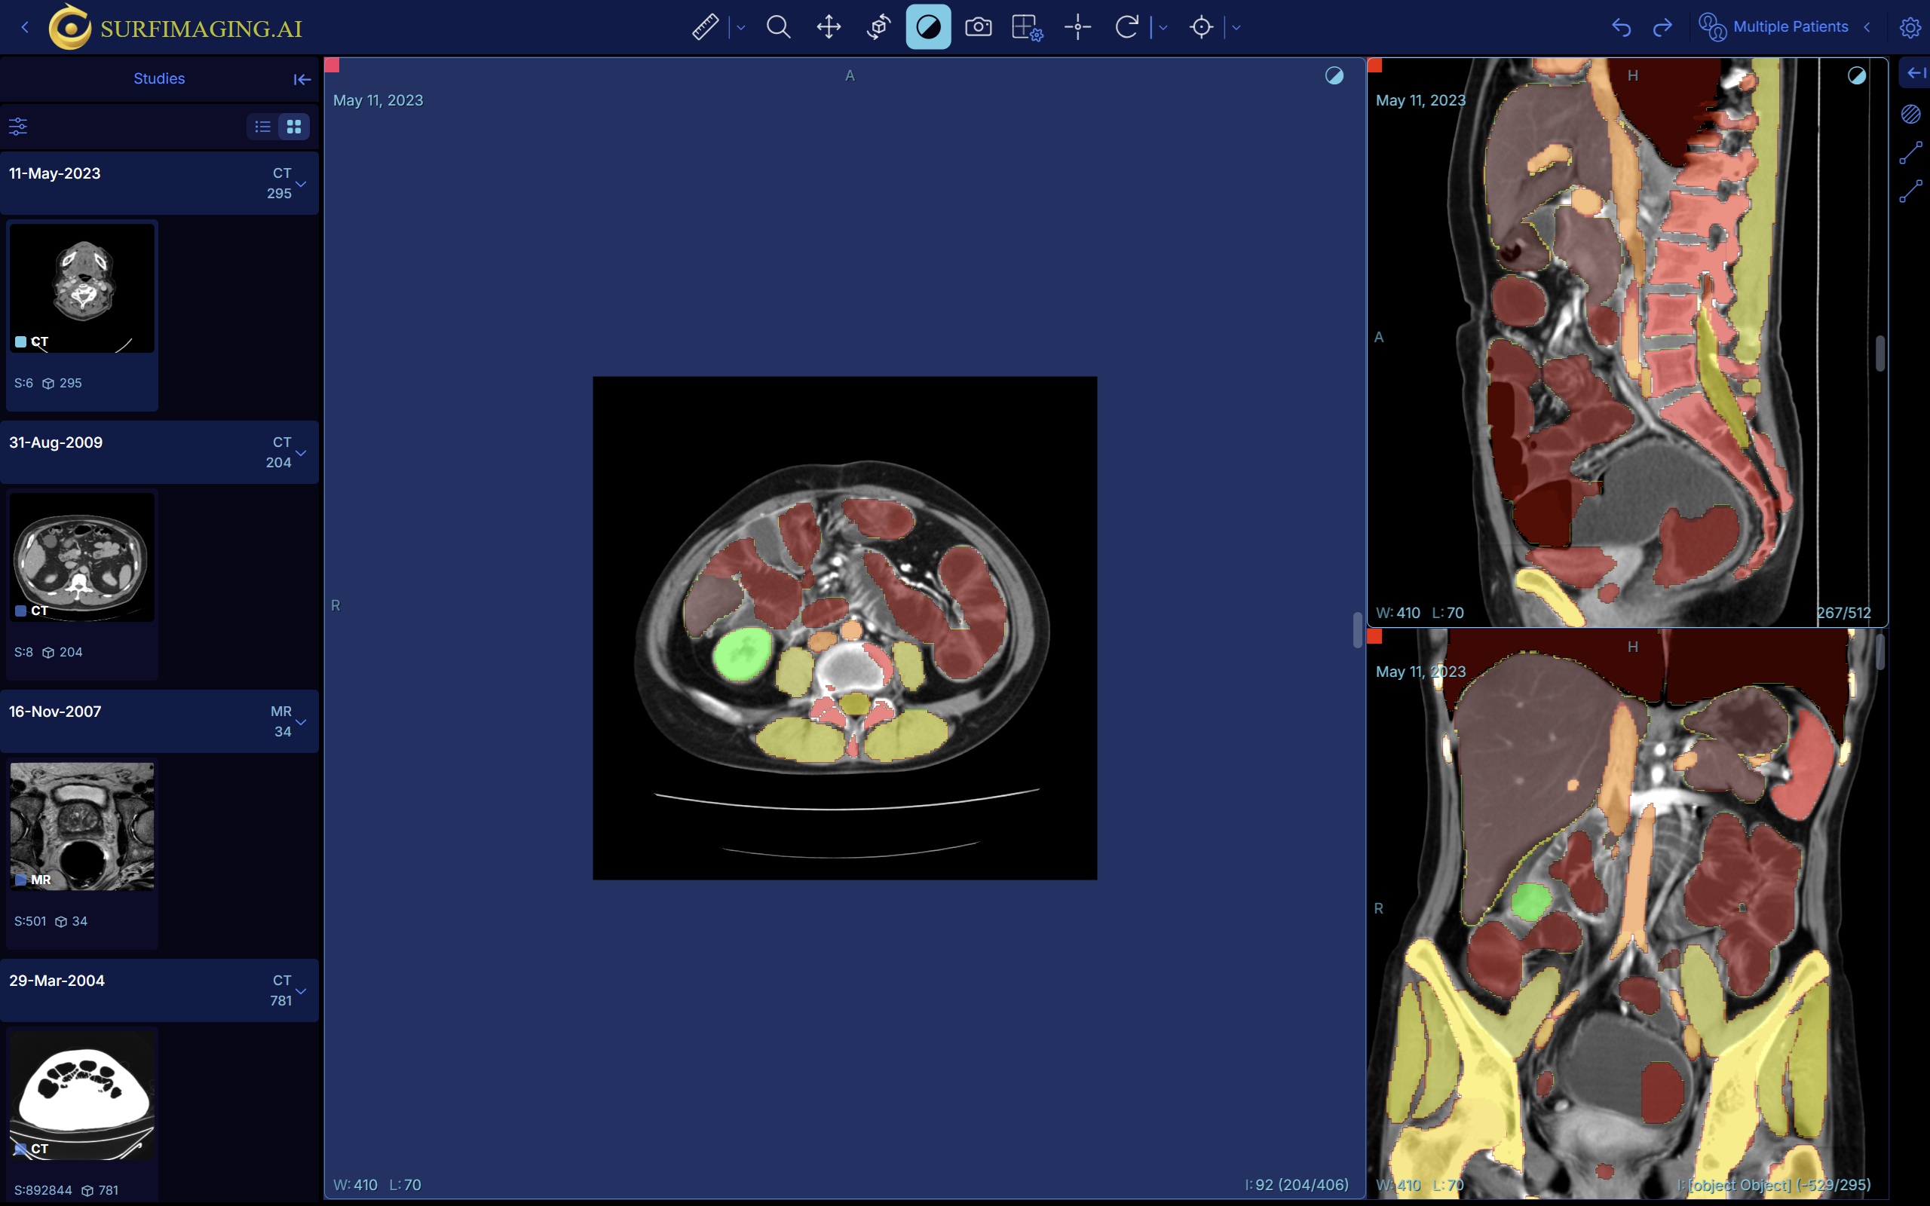Toggle segmentation overlay on axial viewport

pos(1334,76)
